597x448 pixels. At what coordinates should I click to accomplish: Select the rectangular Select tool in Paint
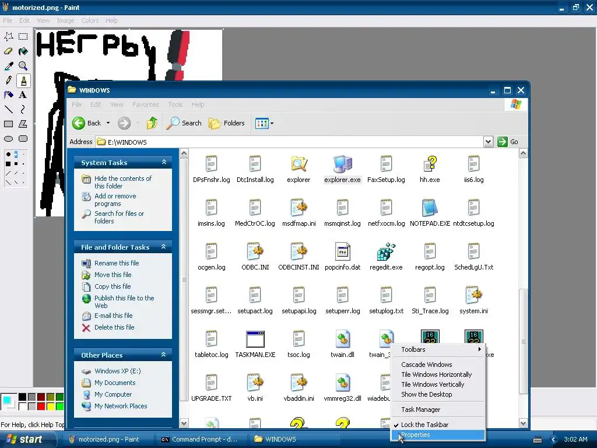pyautogui.click(x=23, y=37)
